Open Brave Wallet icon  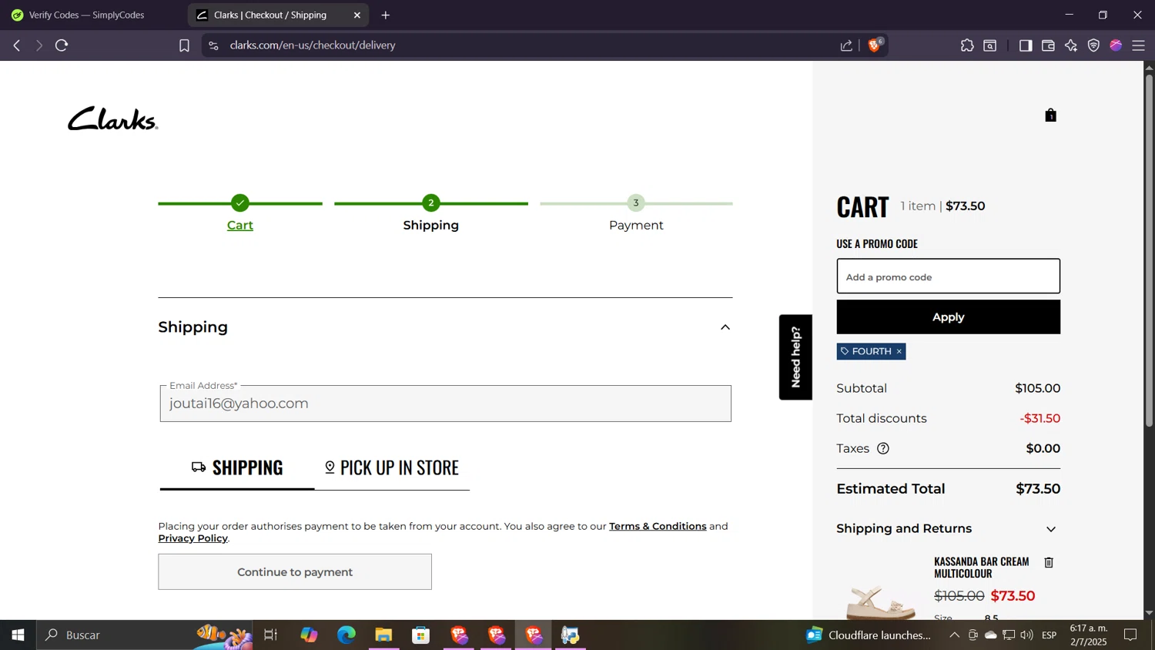[1048, 45]
